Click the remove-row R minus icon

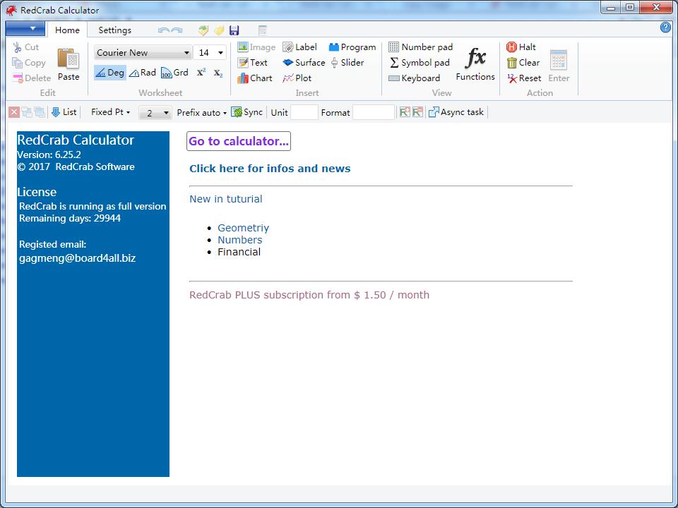click(x=417, y=112)
